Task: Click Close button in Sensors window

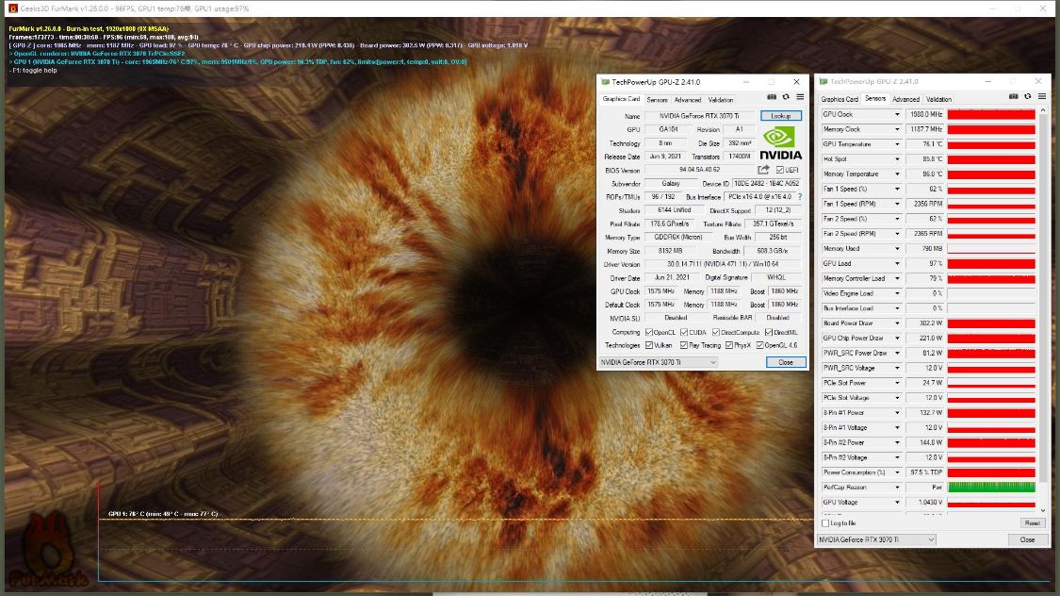Action: click(1027, 539)
